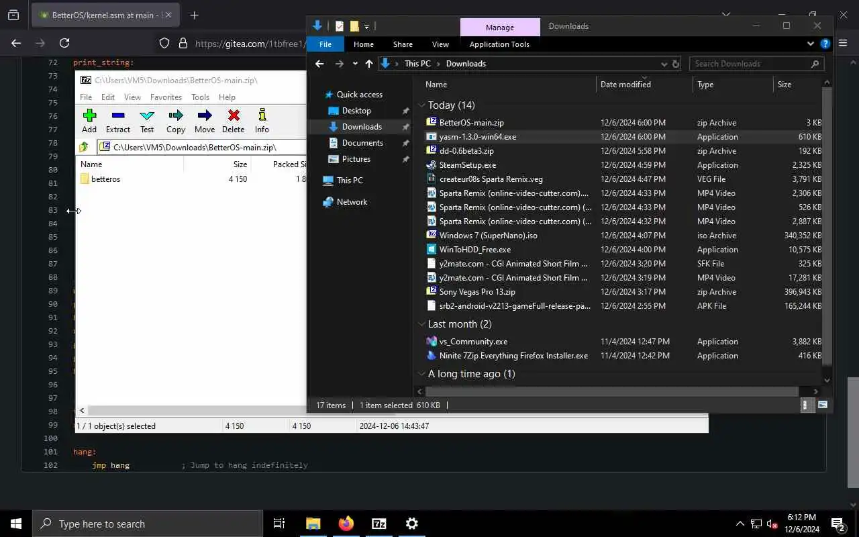
Task: Refresh the Downloads folder view
Action: point(676,64)
